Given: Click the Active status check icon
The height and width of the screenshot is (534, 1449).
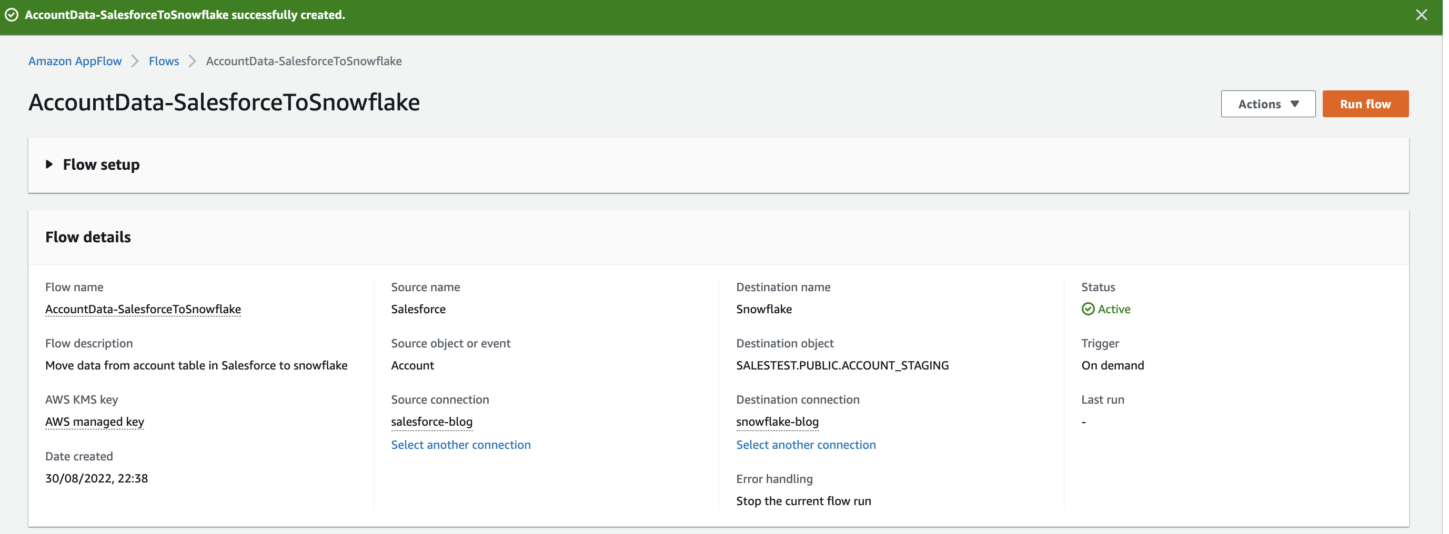Looking at the screenshot, I should click(x=1088, y=309).
